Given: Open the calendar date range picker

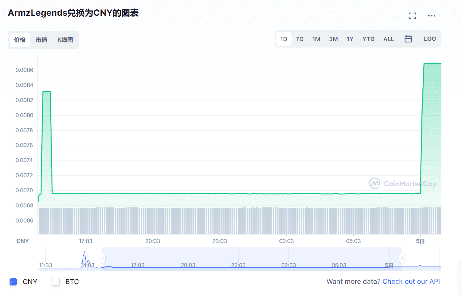Looking at the screenshot, I should tap(408, 39).
